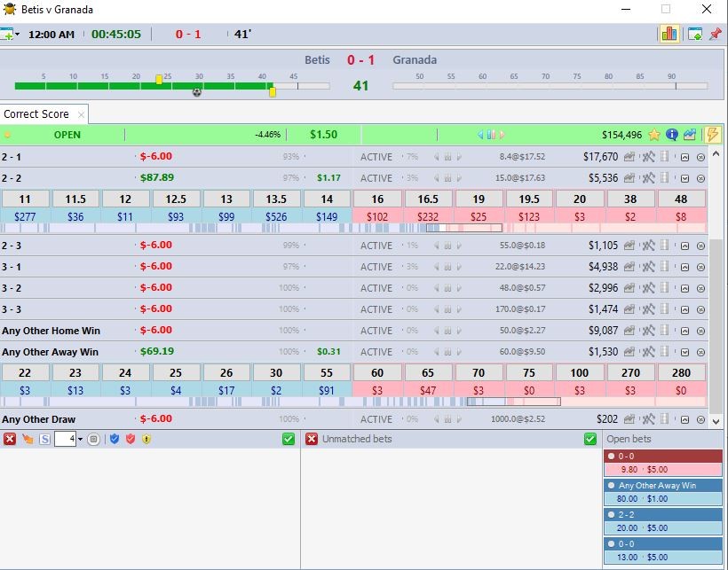Toggle the yellow market status indicator by OPEN
Screen dimensions: 728x570
point(7,135)
